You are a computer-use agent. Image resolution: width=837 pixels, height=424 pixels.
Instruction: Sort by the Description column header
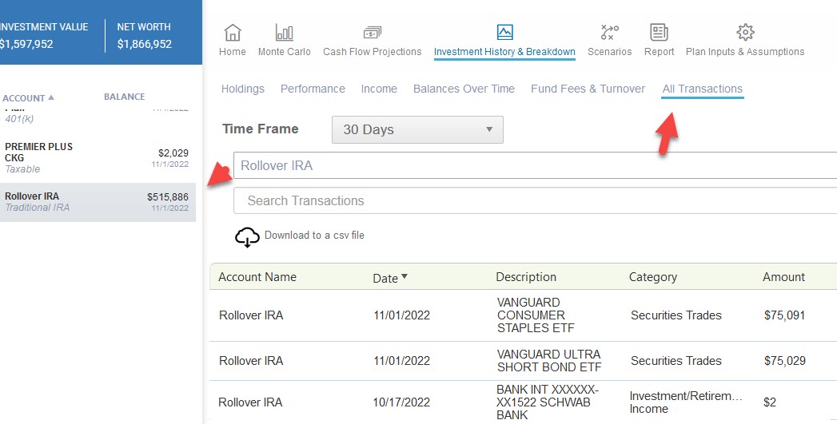pyautogui.click(x=526, y=277)
